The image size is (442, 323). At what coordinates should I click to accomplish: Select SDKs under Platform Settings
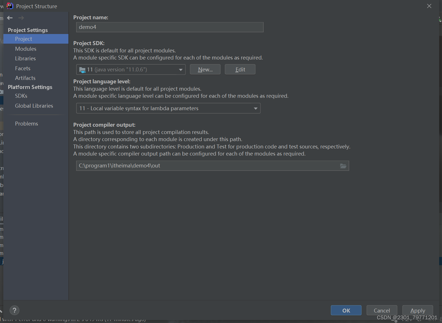click(21, 96)
